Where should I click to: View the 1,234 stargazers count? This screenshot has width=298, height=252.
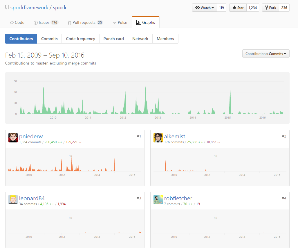point(253,8)
